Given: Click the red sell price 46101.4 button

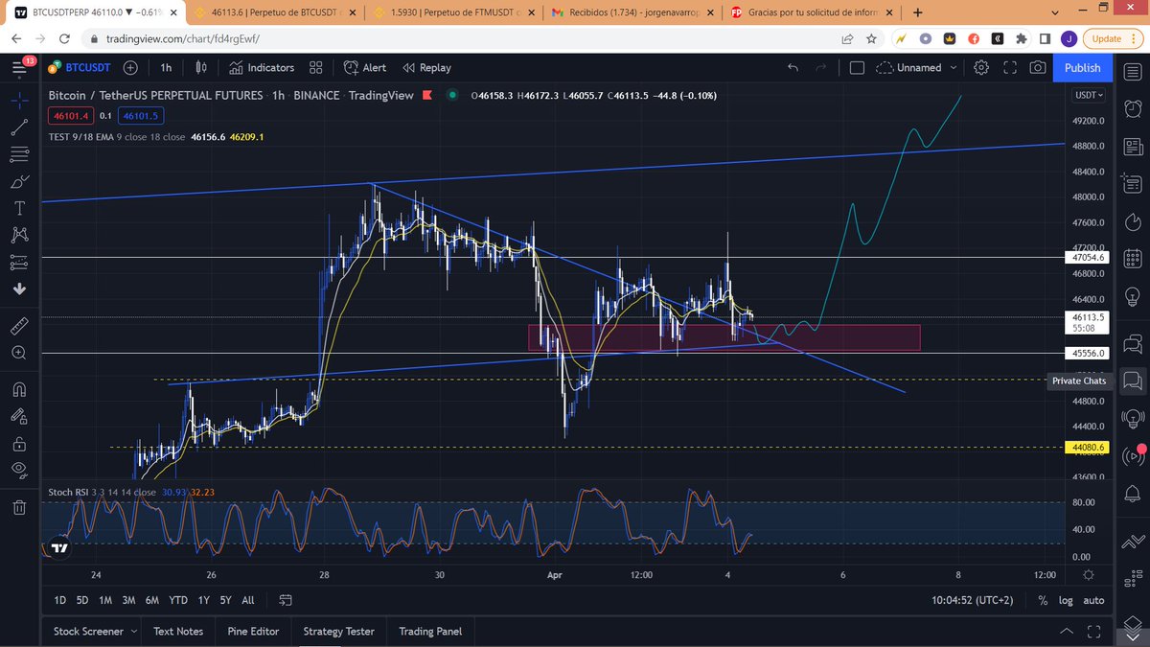Looking at the screenshot, I should [x=72, y=116].
